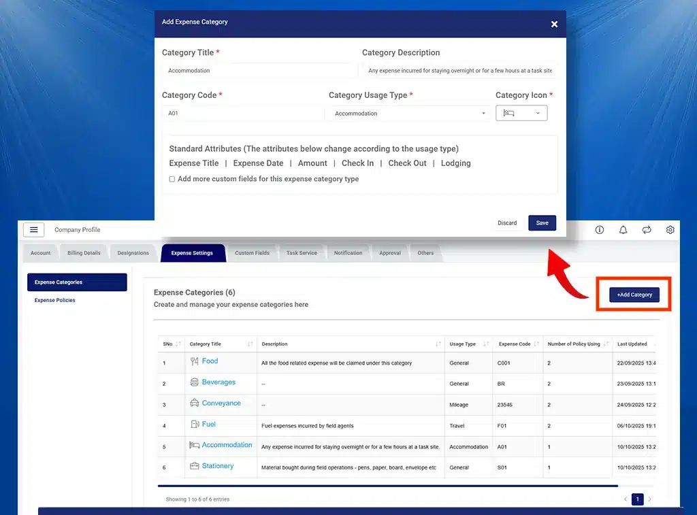Enable the custom fields checkbox in dialog

click(172, 178)
